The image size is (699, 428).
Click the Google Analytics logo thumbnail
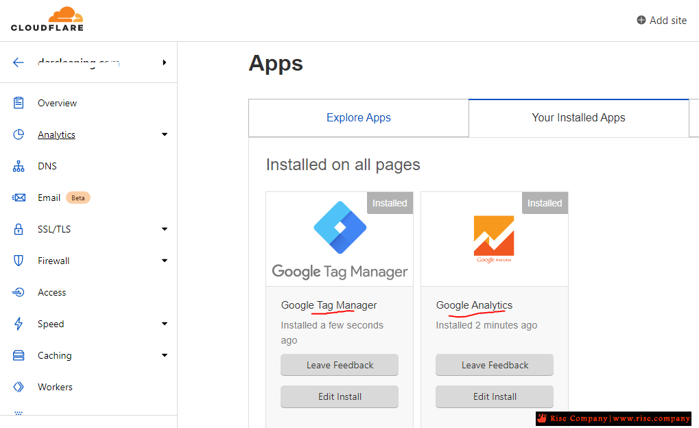coord(494,239)
